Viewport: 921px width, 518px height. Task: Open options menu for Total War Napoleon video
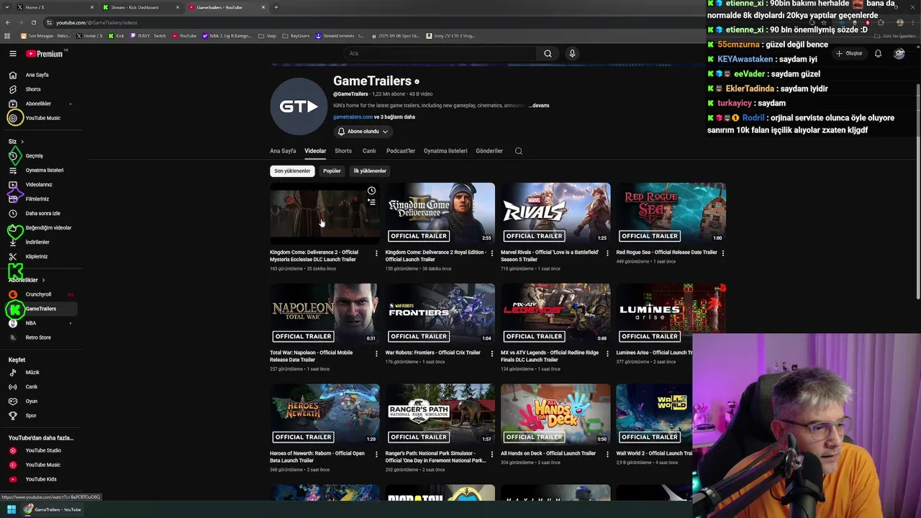pyautogui.click(x=376, y=353)
